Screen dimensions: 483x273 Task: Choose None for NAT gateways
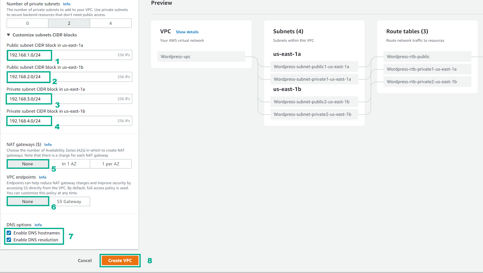click(28, 164)
